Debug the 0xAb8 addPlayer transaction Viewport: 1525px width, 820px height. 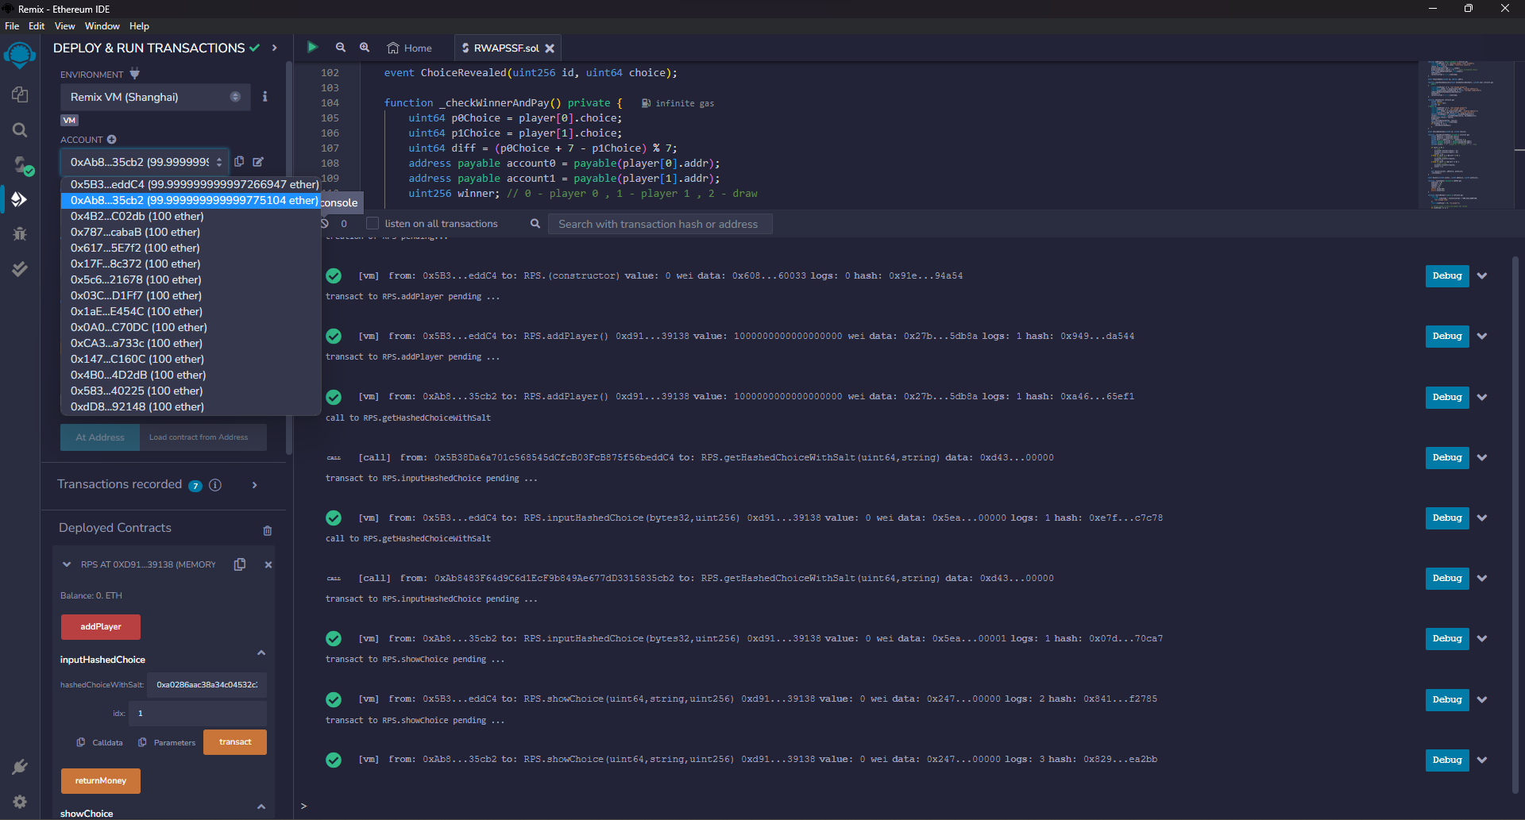pyautogui.click(x=1447, y=397)
